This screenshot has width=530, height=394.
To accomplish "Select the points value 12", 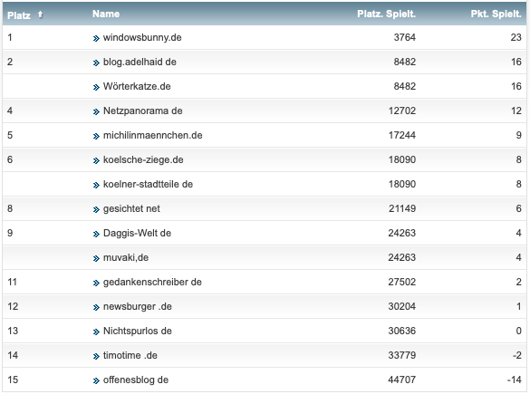I will tap(516, 111).
